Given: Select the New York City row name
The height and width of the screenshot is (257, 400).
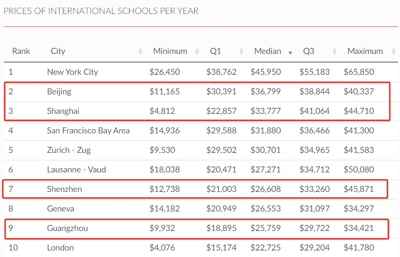Looking at the screenshot, I should point(72,72).
